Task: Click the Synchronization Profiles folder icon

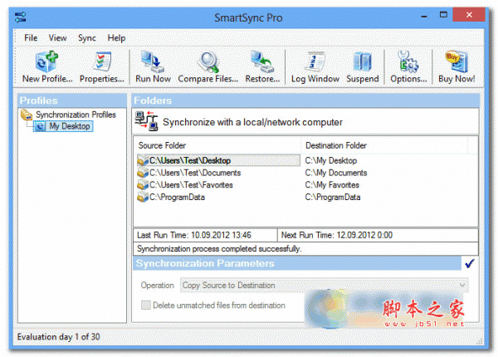Action: (27, 115)
